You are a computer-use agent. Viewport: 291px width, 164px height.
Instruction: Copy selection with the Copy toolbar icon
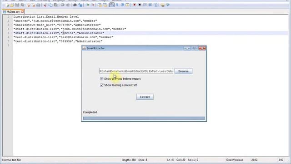(x=50, y=5)
